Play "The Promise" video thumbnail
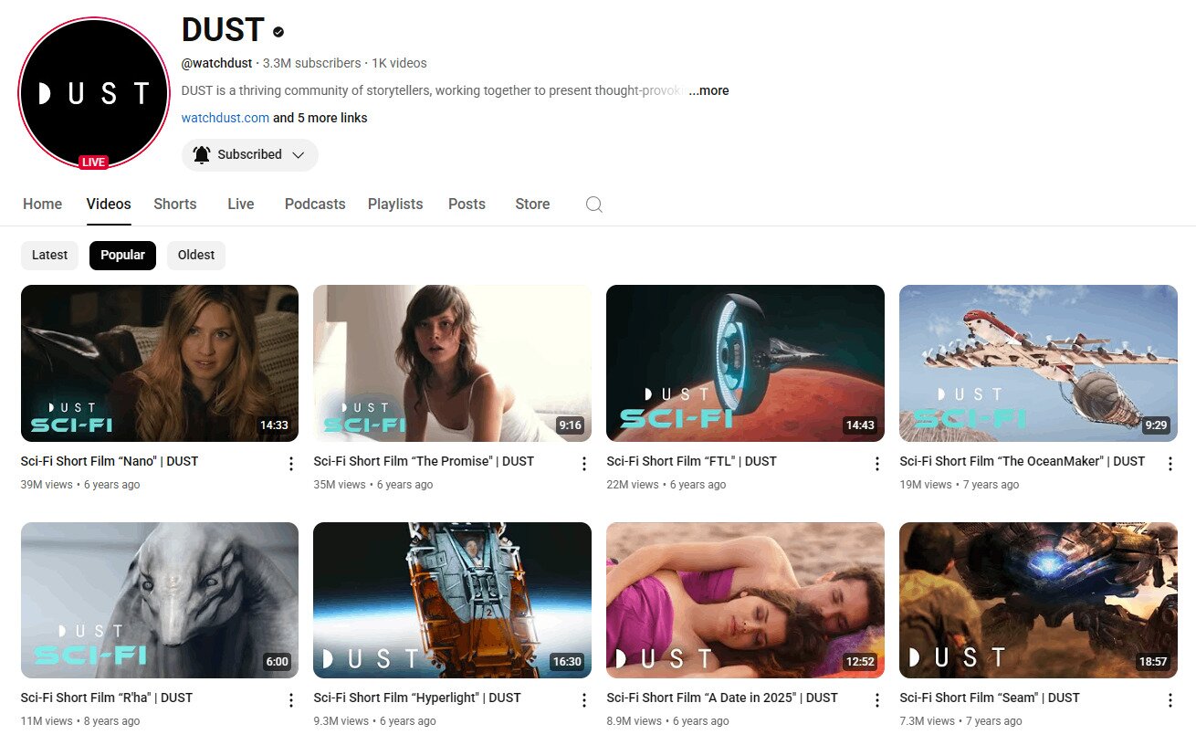 point(452,363)
